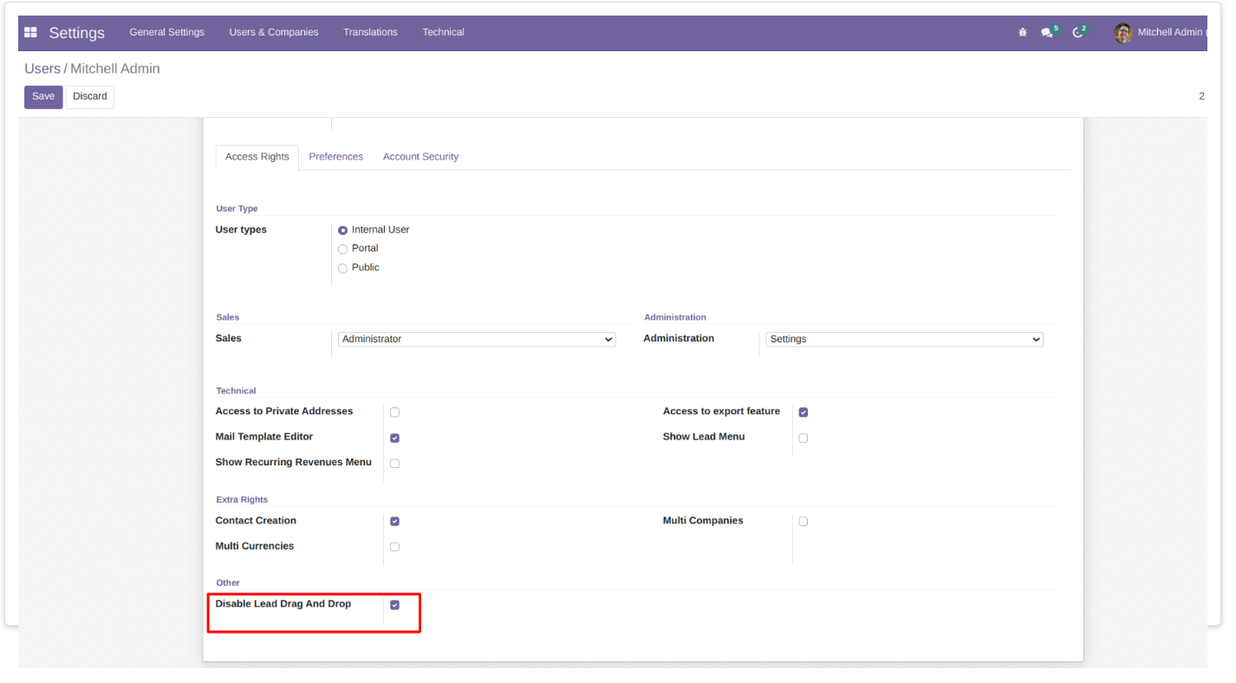This screenshot has width=1236, height=683.
Task: Enable Multi Companies checkbox
Action: pos(803,522)
